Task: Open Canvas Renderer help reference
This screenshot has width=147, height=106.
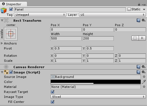Action: tap(138, 67)
